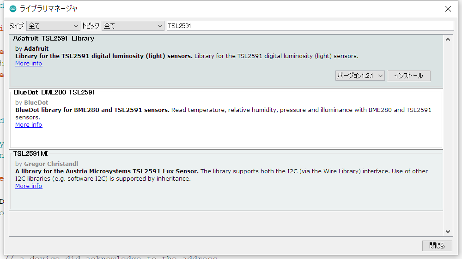This screenshot has width=462, height=259.
Task: Open the タイプ (Type) filter dropdown
Action: pos(53,26)
